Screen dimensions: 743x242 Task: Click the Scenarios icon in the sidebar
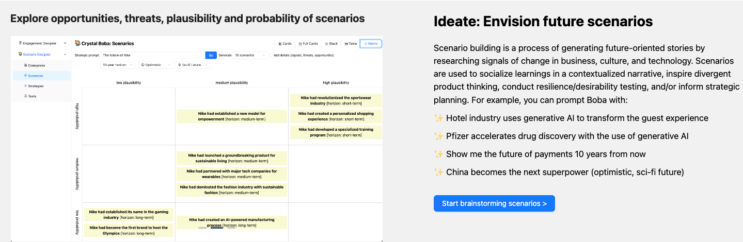click(25, 76)
